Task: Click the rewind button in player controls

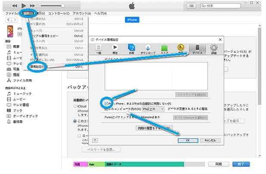Action: tap(14, 6)
